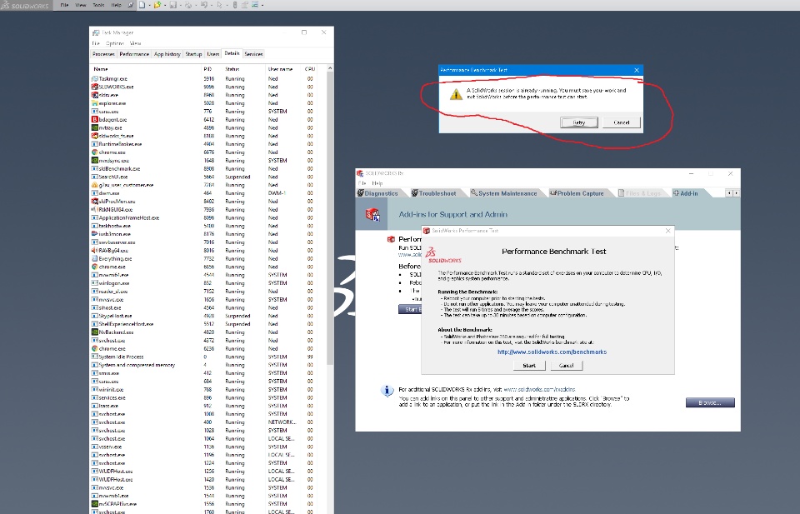Open the www.solidworks.com/rxaddins link

tap(539, 390)
